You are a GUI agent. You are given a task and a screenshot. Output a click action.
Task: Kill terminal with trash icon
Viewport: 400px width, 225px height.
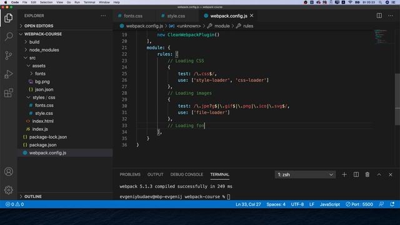click(367, 175)
